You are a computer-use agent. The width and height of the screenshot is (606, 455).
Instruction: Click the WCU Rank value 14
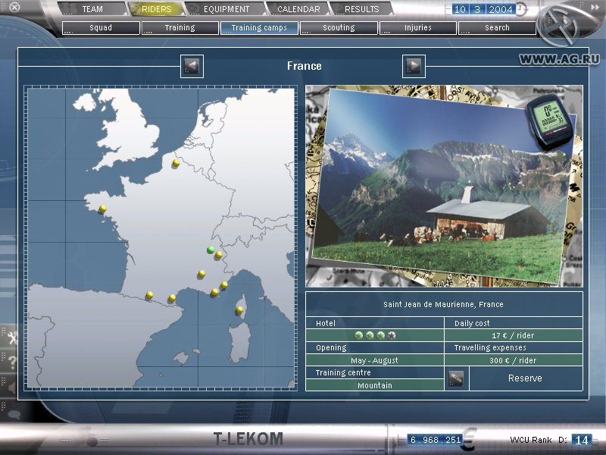[581, 440]
